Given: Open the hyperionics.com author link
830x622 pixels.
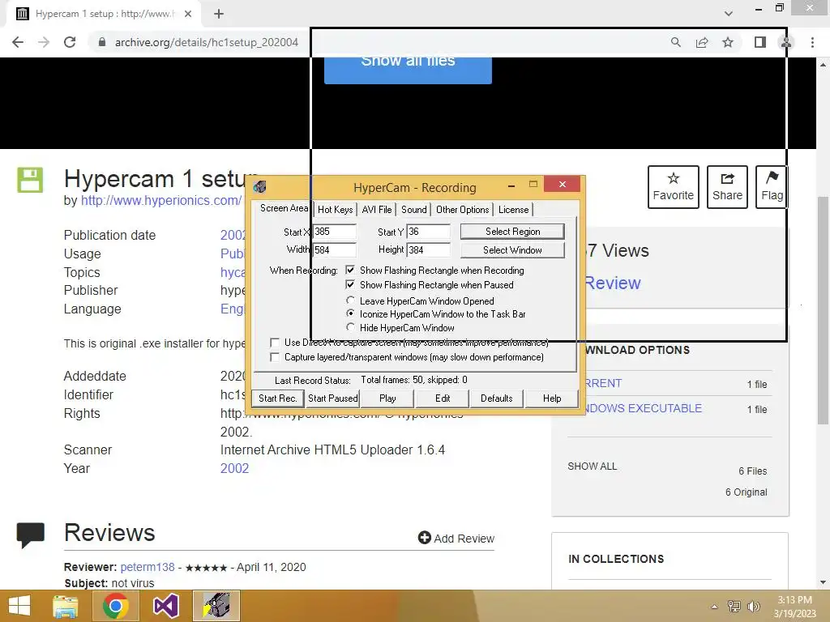Looking at the screenshot, I should click(x=161, y=201).
